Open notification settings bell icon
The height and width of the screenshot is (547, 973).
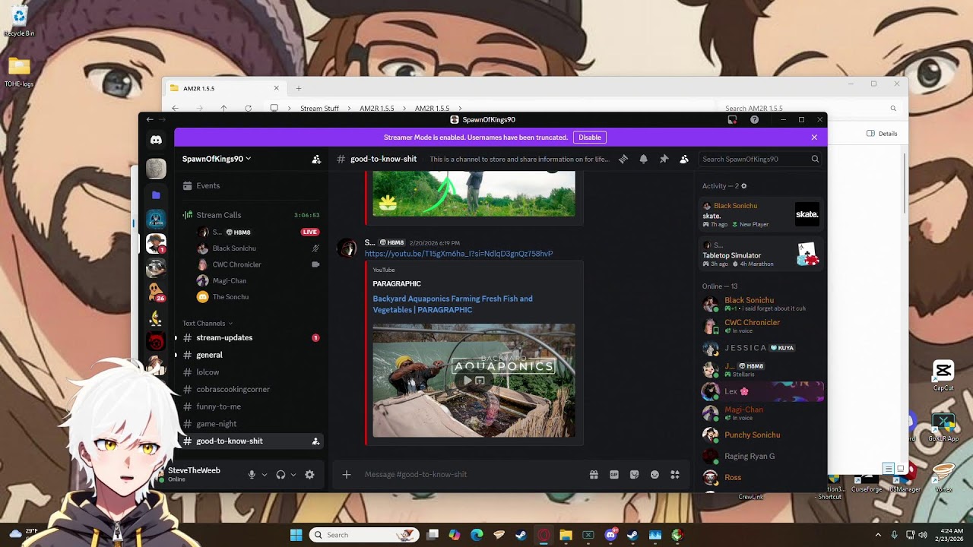coord(643,159)
